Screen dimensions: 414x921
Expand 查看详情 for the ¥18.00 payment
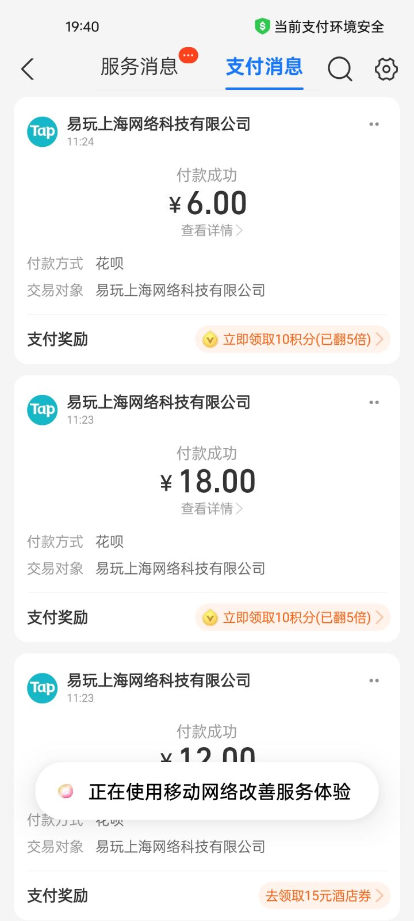[x=212, y=509]
